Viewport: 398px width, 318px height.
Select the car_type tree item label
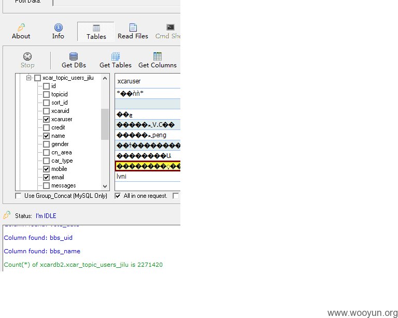click(x=62, y=161)
